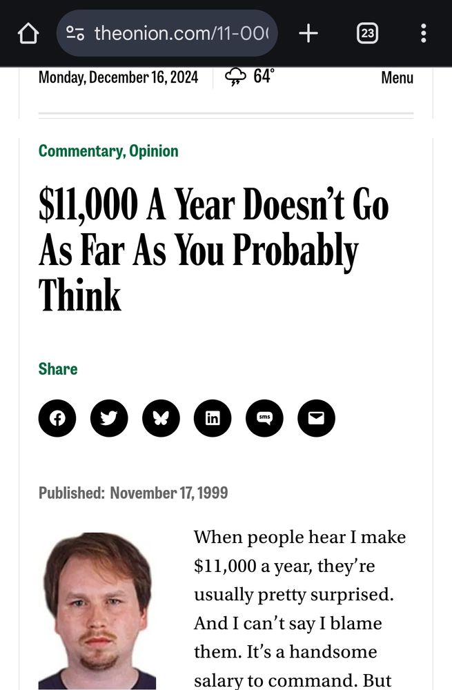Click the author's portrait photo
This screenshot has height=690, width=452.
(102, 607)
